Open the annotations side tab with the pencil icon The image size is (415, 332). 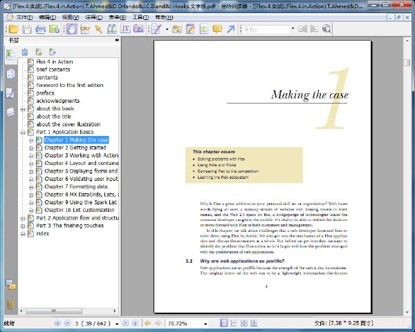coord(10,93)
